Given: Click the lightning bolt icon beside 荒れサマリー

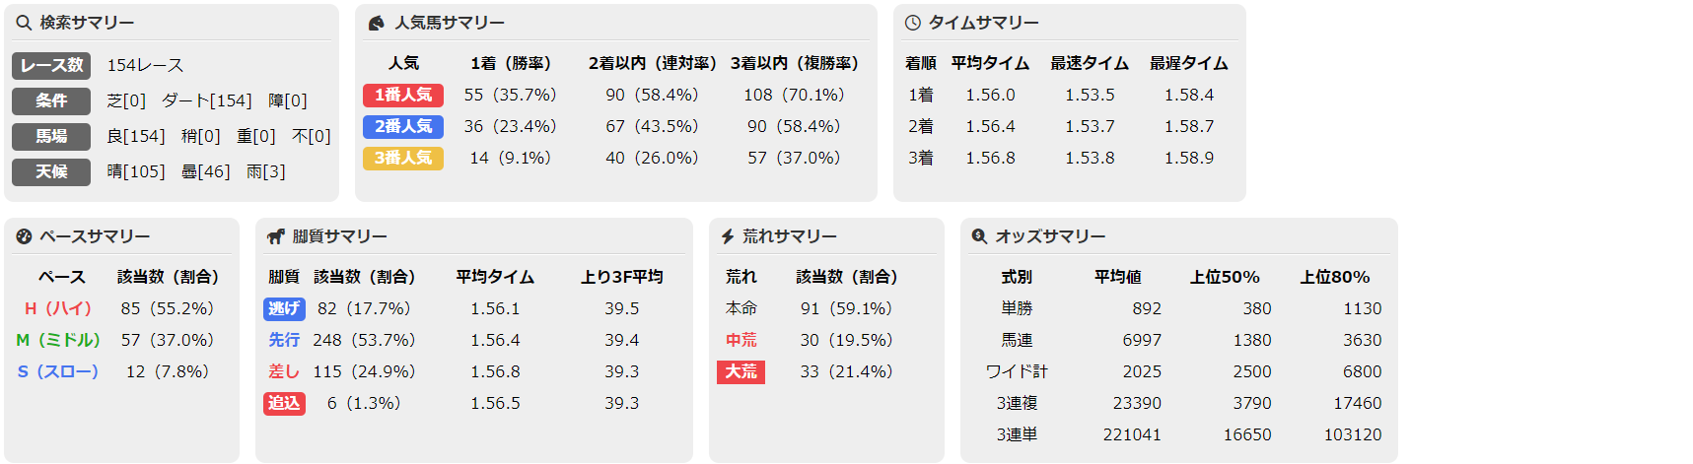Looking at the screenshot, I should 728,236.
